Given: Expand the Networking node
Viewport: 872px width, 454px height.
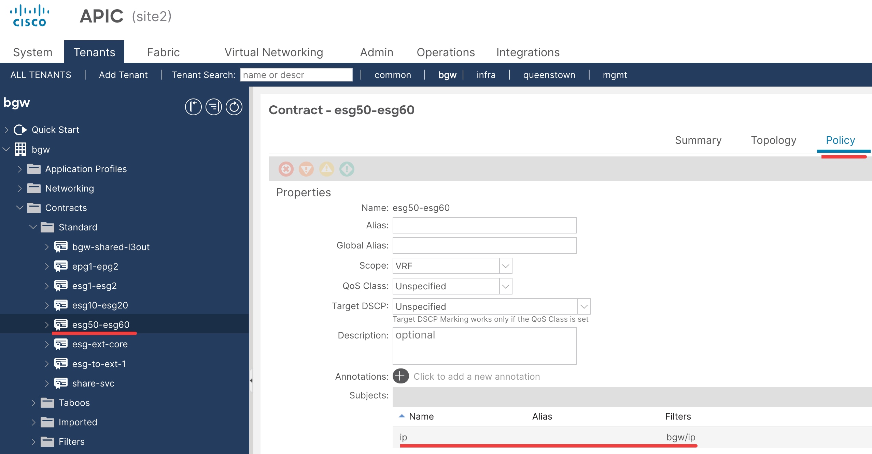Looking at the screenshot, I should point(20,188).
